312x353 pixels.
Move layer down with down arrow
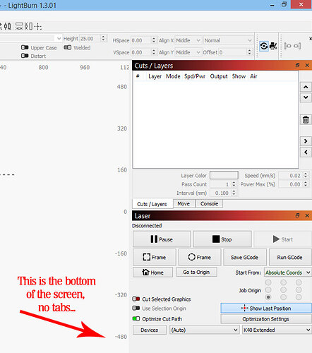coord(306,97)
